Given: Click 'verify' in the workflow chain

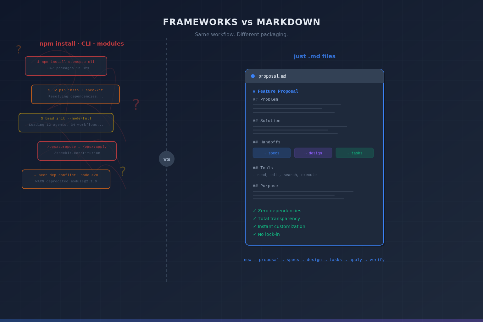Looking at the screenshot, I should 377,260.
